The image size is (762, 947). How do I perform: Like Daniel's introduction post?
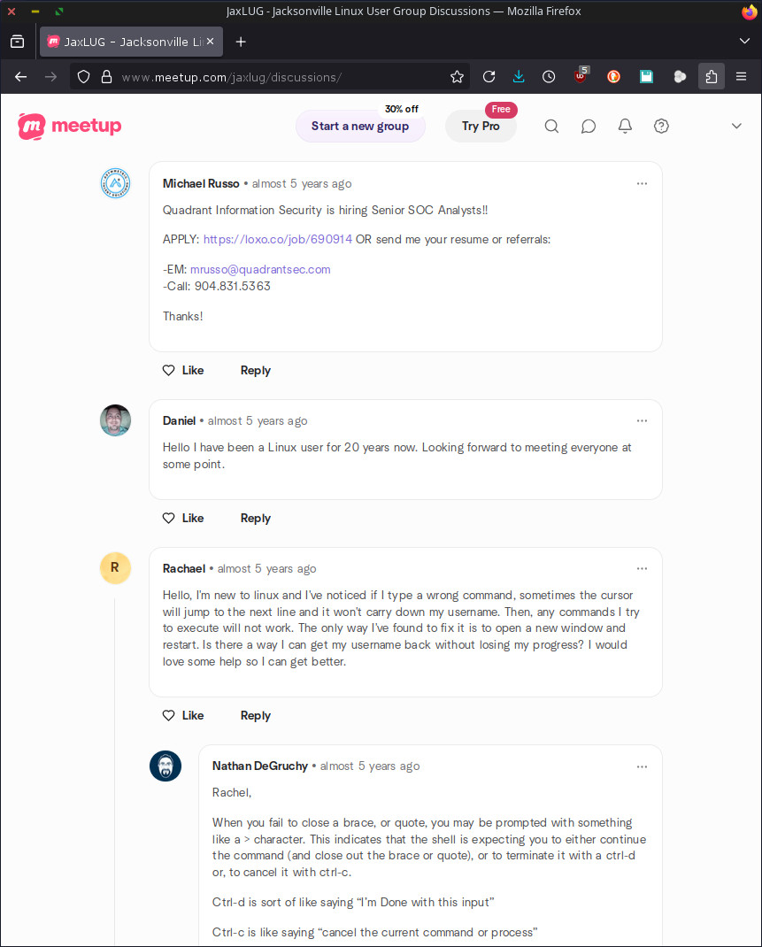tap(183, 519)
